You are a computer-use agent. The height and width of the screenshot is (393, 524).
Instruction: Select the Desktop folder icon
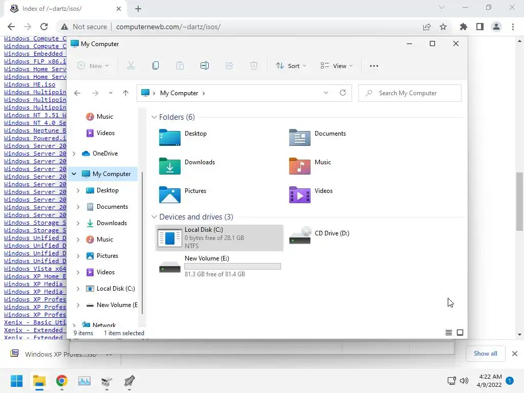[x=170, y=137]
